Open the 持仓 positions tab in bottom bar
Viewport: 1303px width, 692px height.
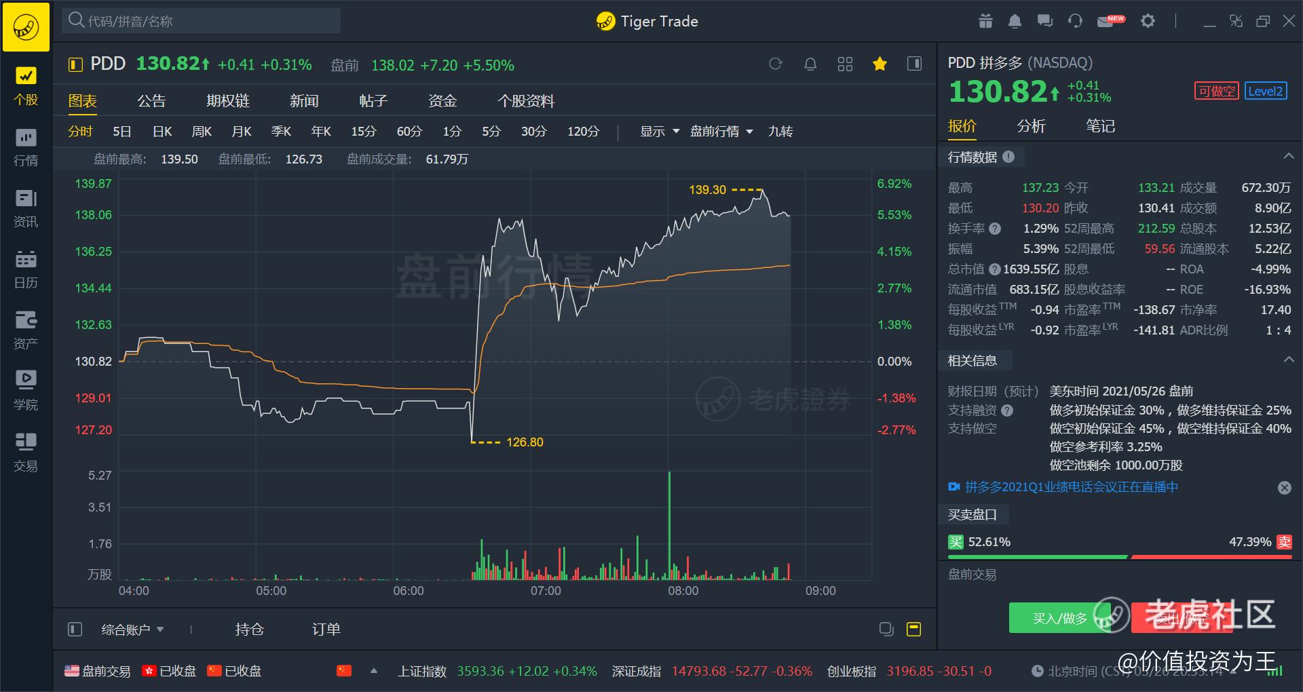(249, 630)
